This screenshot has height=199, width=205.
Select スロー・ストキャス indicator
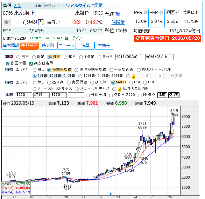[77, 89]
